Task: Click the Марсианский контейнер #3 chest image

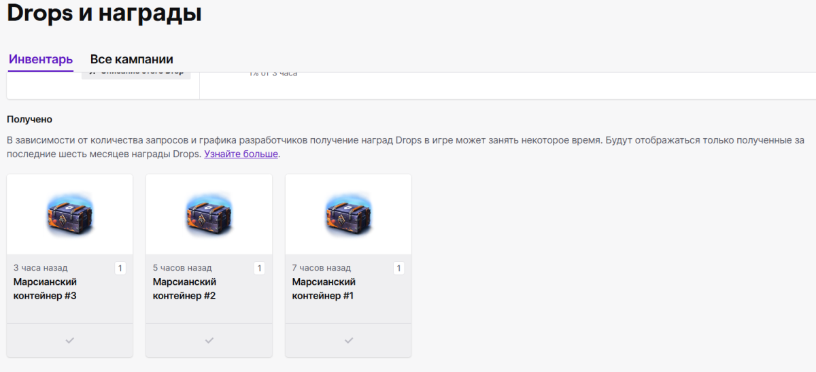Action: (70, 214)
